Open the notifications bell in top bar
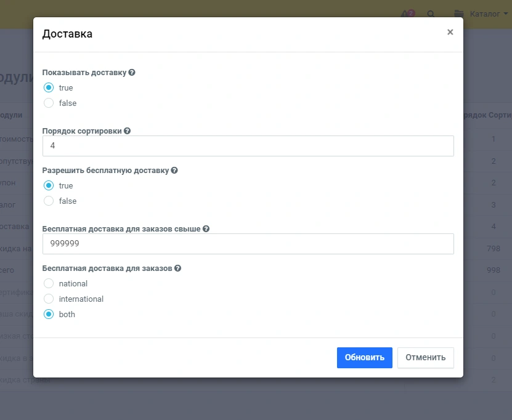 click(x=407, y=14)
